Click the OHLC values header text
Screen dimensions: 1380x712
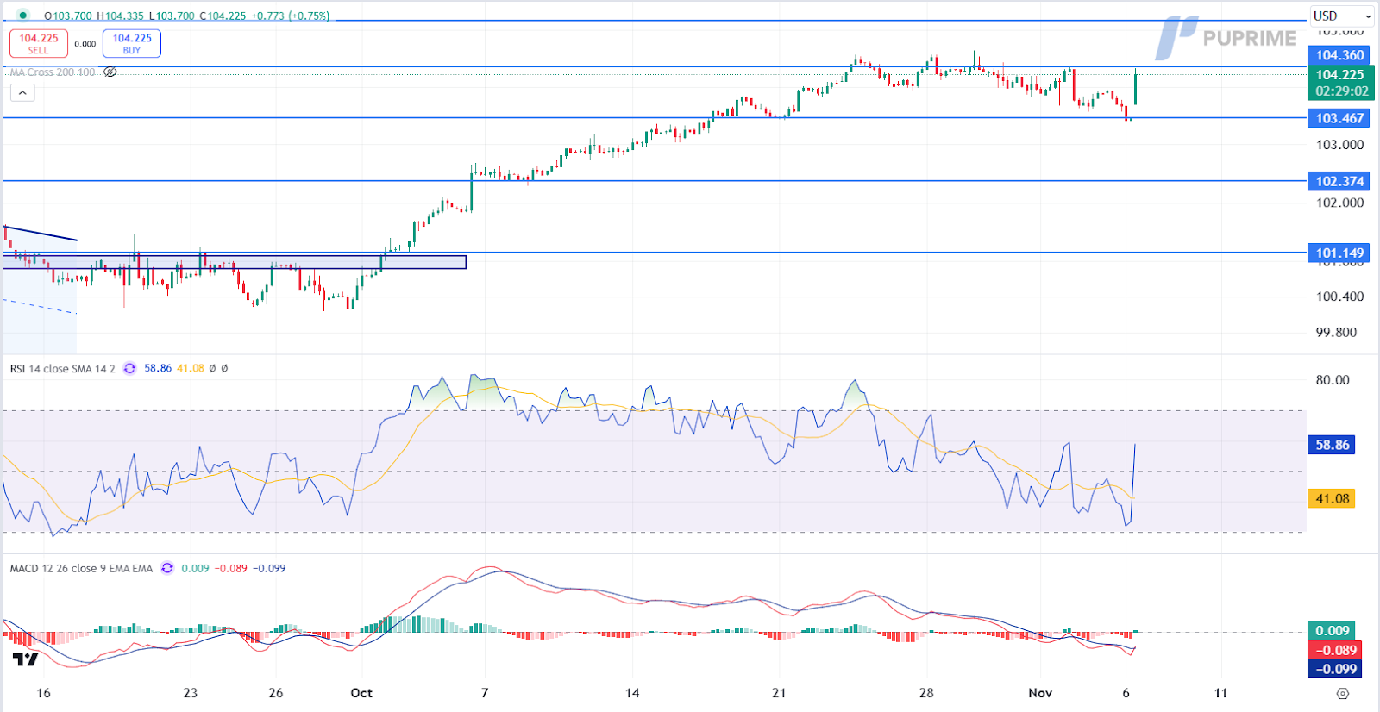click(187, 16)
